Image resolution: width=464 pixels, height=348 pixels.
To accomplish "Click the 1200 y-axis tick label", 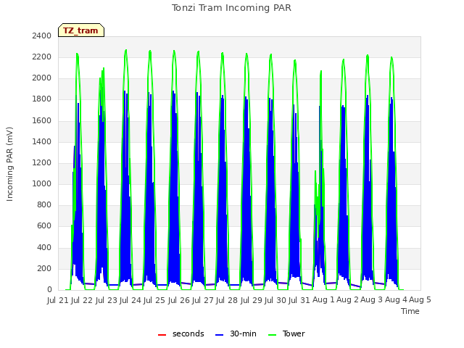I will (x=42, y=162).
